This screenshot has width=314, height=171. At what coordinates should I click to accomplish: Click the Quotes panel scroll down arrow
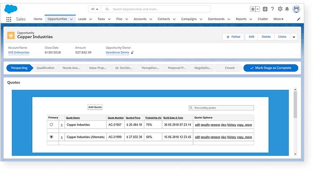[295, 154]
